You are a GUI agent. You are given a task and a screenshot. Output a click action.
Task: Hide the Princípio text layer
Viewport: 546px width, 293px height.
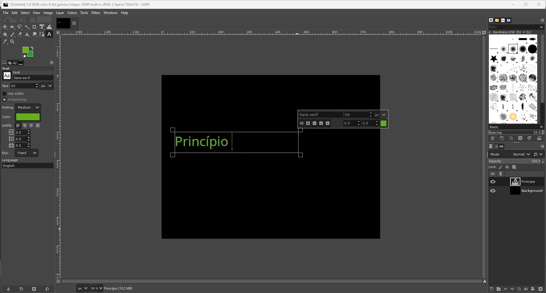click(x=493, y=182)
